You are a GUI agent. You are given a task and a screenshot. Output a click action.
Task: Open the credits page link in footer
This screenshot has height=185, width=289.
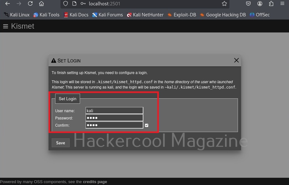[95, 182]
